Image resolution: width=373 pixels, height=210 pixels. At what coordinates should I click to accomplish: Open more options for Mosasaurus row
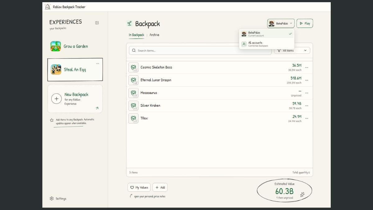point(307,93)
